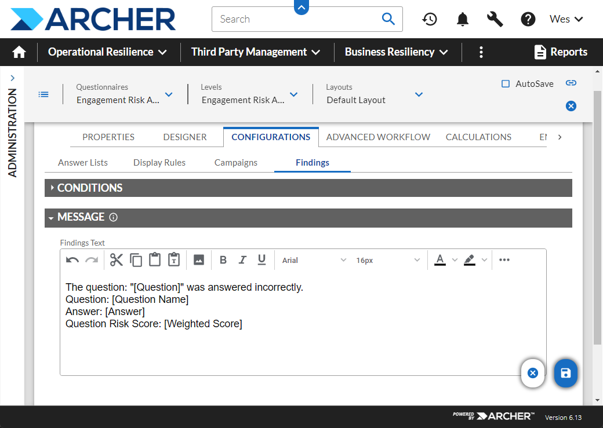Open the Campaigns sub-tab
The width and height of the screenshot is (603, 428).
pos(236,163)
